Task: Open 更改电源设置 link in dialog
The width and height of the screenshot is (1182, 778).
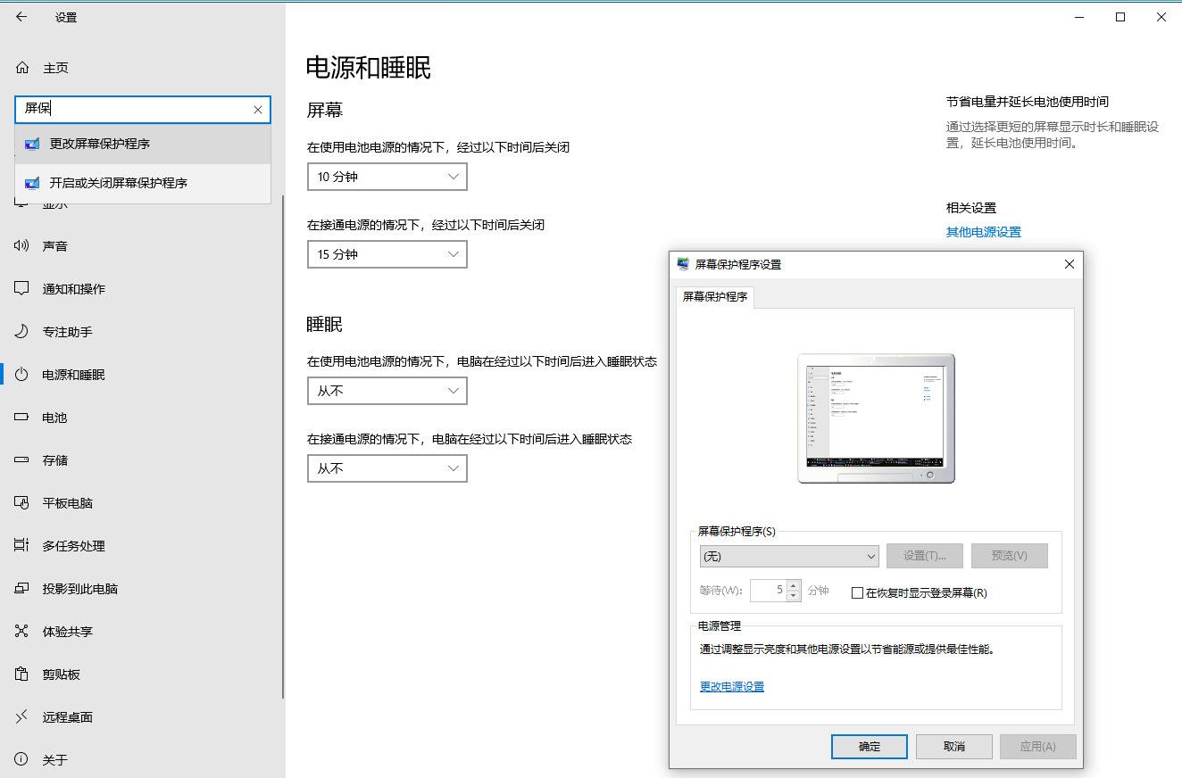Action: [732, 687]
